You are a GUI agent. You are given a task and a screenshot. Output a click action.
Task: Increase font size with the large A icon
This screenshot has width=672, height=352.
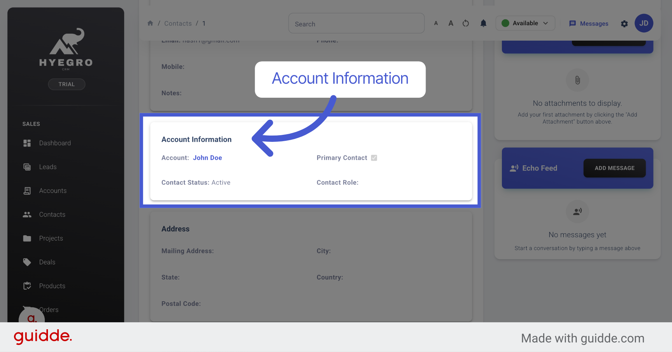pos(451,23)
